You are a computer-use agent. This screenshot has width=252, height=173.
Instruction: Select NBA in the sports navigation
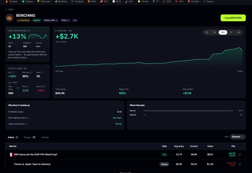[x=92, y=1]
